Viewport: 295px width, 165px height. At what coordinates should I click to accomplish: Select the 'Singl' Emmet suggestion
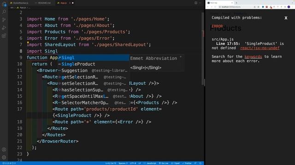pos(93,58)
